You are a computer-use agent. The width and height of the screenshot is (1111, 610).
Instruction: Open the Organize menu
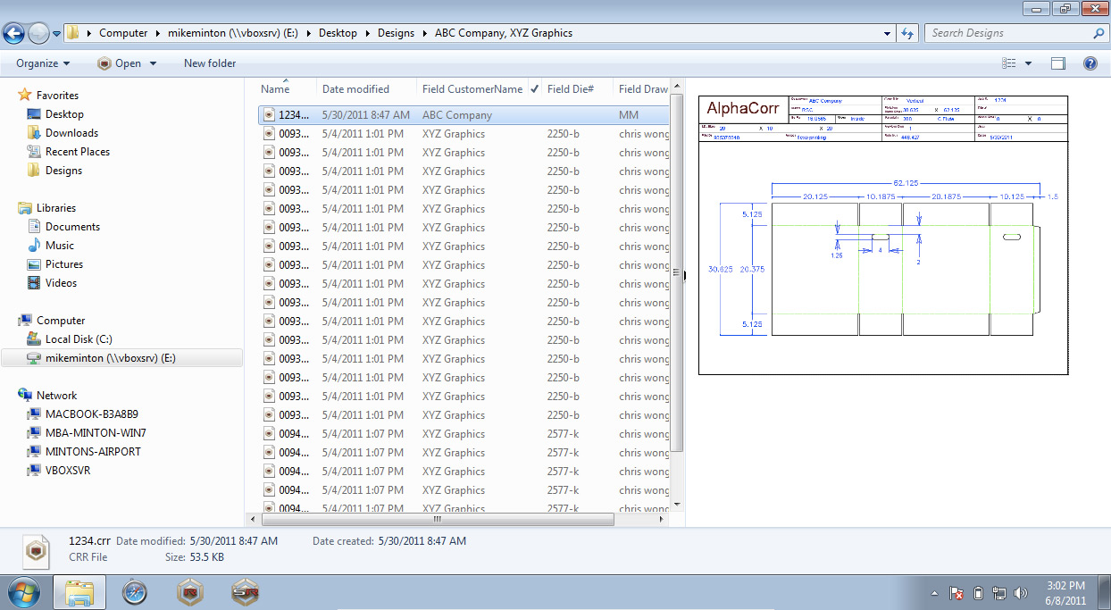click(x=43, y=63)
